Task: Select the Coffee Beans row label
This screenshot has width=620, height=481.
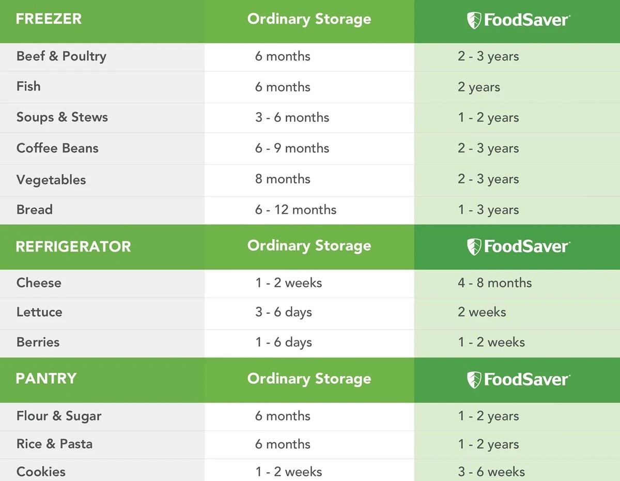Action: (x=57, y=148)
